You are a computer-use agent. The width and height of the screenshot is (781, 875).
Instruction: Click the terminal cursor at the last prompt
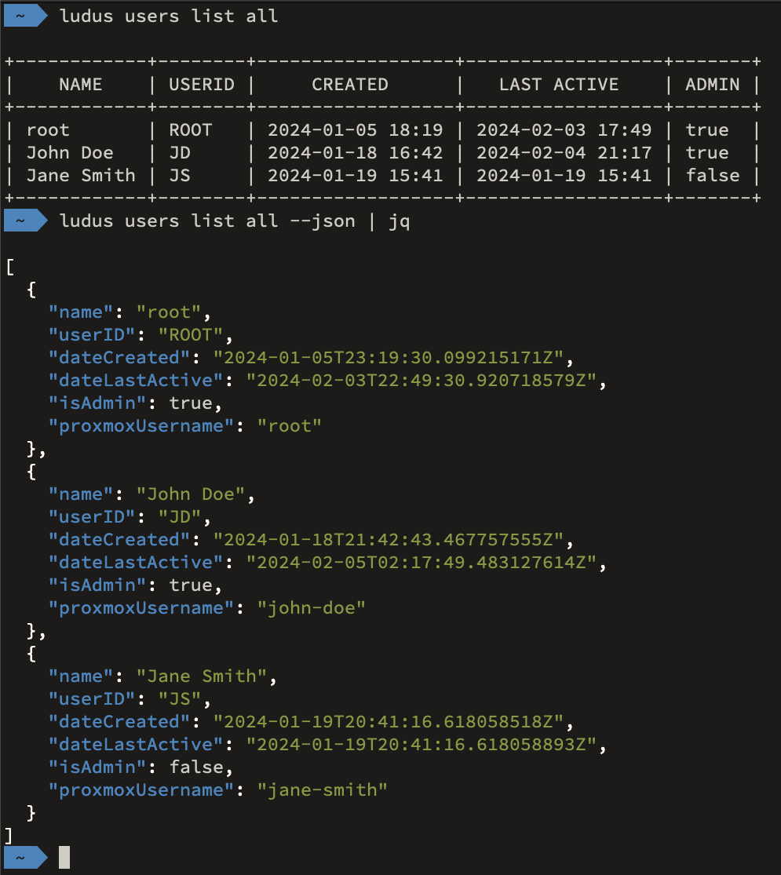(64, 858)
